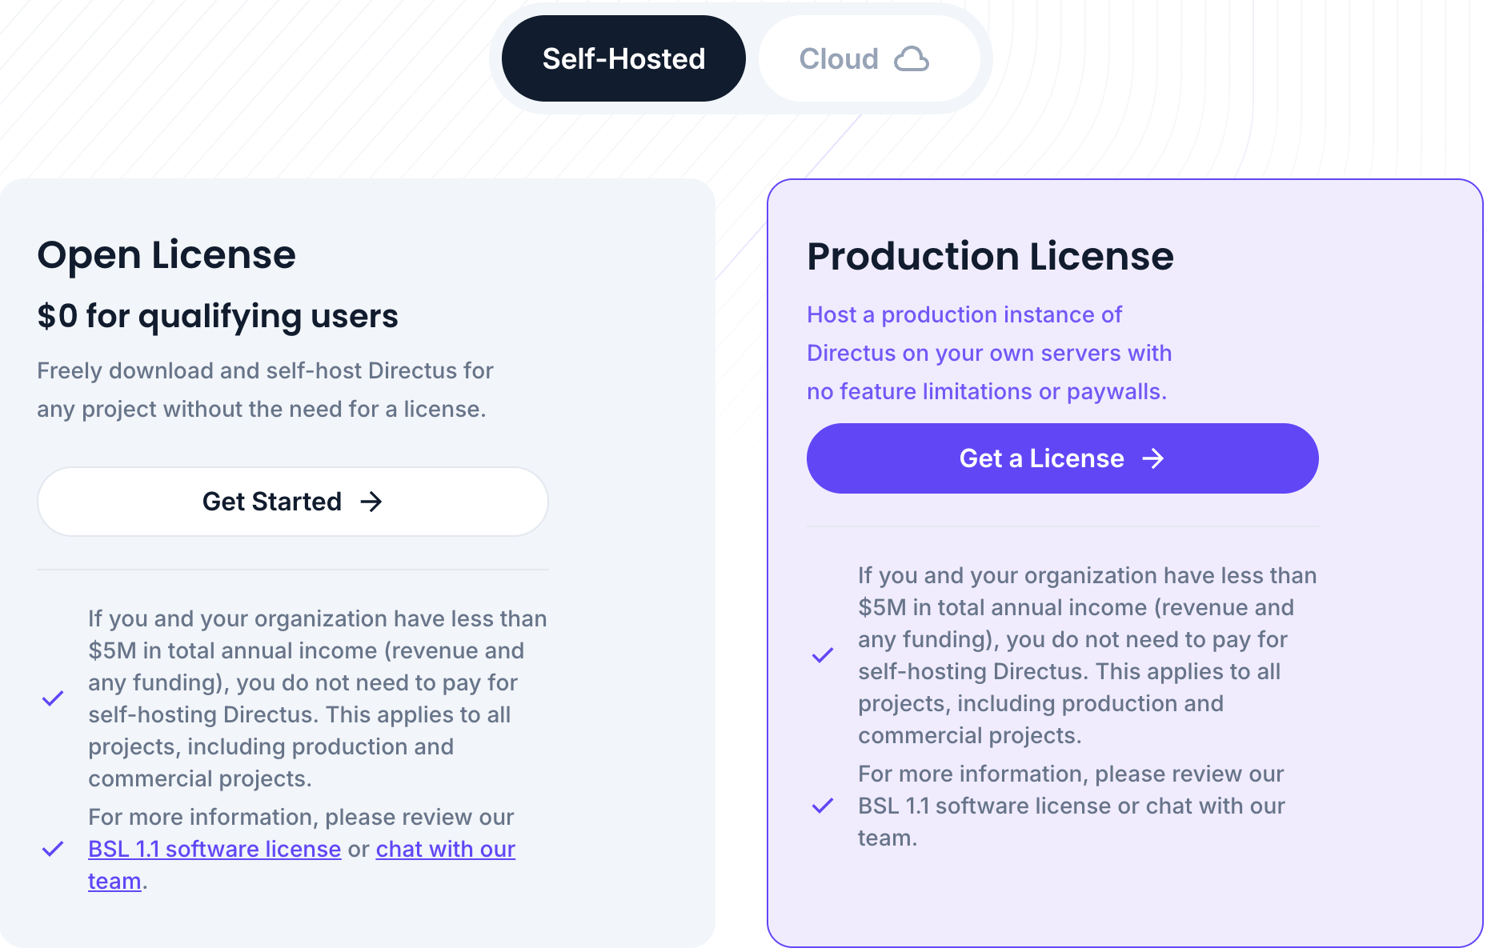Click the first checkmark icon under Production License
Screen dimensions: 1487x952
pyautogui.click(x=823, y=655)
